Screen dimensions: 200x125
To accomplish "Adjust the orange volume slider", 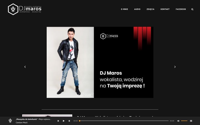I will click(x=184, y=121).
